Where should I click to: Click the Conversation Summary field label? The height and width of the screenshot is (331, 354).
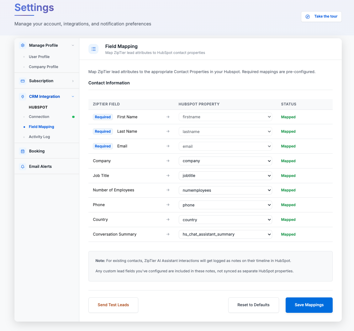115,234
